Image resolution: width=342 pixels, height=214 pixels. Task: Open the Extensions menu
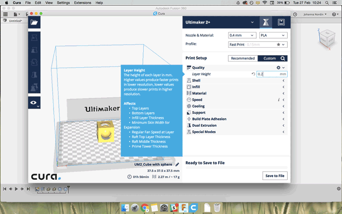pyautogui.click(x=82, y=3)
